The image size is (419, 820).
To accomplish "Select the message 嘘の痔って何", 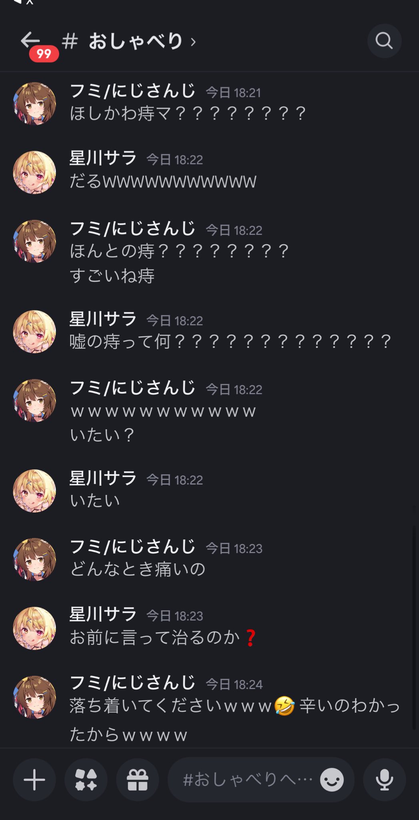I will 230,342.
